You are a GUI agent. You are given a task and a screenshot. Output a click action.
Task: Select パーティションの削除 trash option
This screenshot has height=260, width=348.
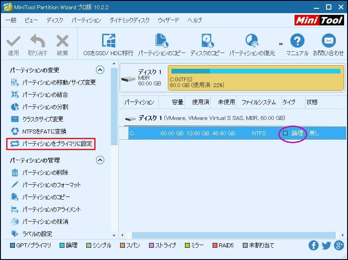(x=39, y=172)
